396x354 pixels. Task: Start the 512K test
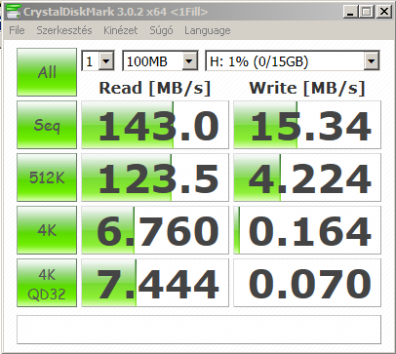[47, 177]
